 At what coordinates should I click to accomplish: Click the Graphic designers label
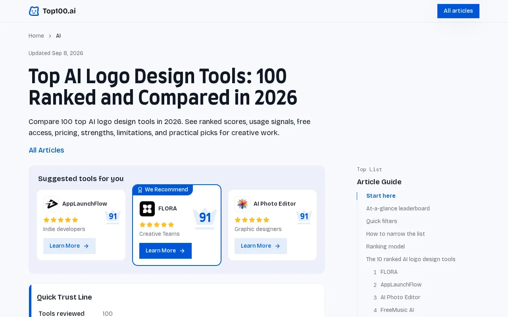258,229
